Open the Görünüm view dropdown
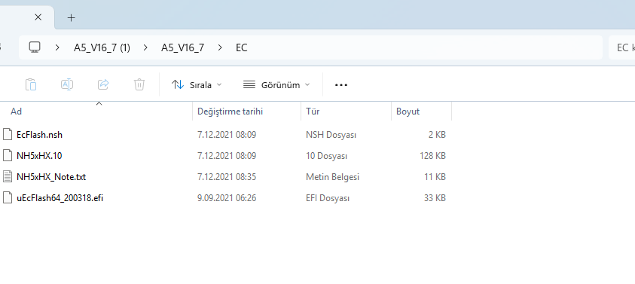 pos(276,85)
